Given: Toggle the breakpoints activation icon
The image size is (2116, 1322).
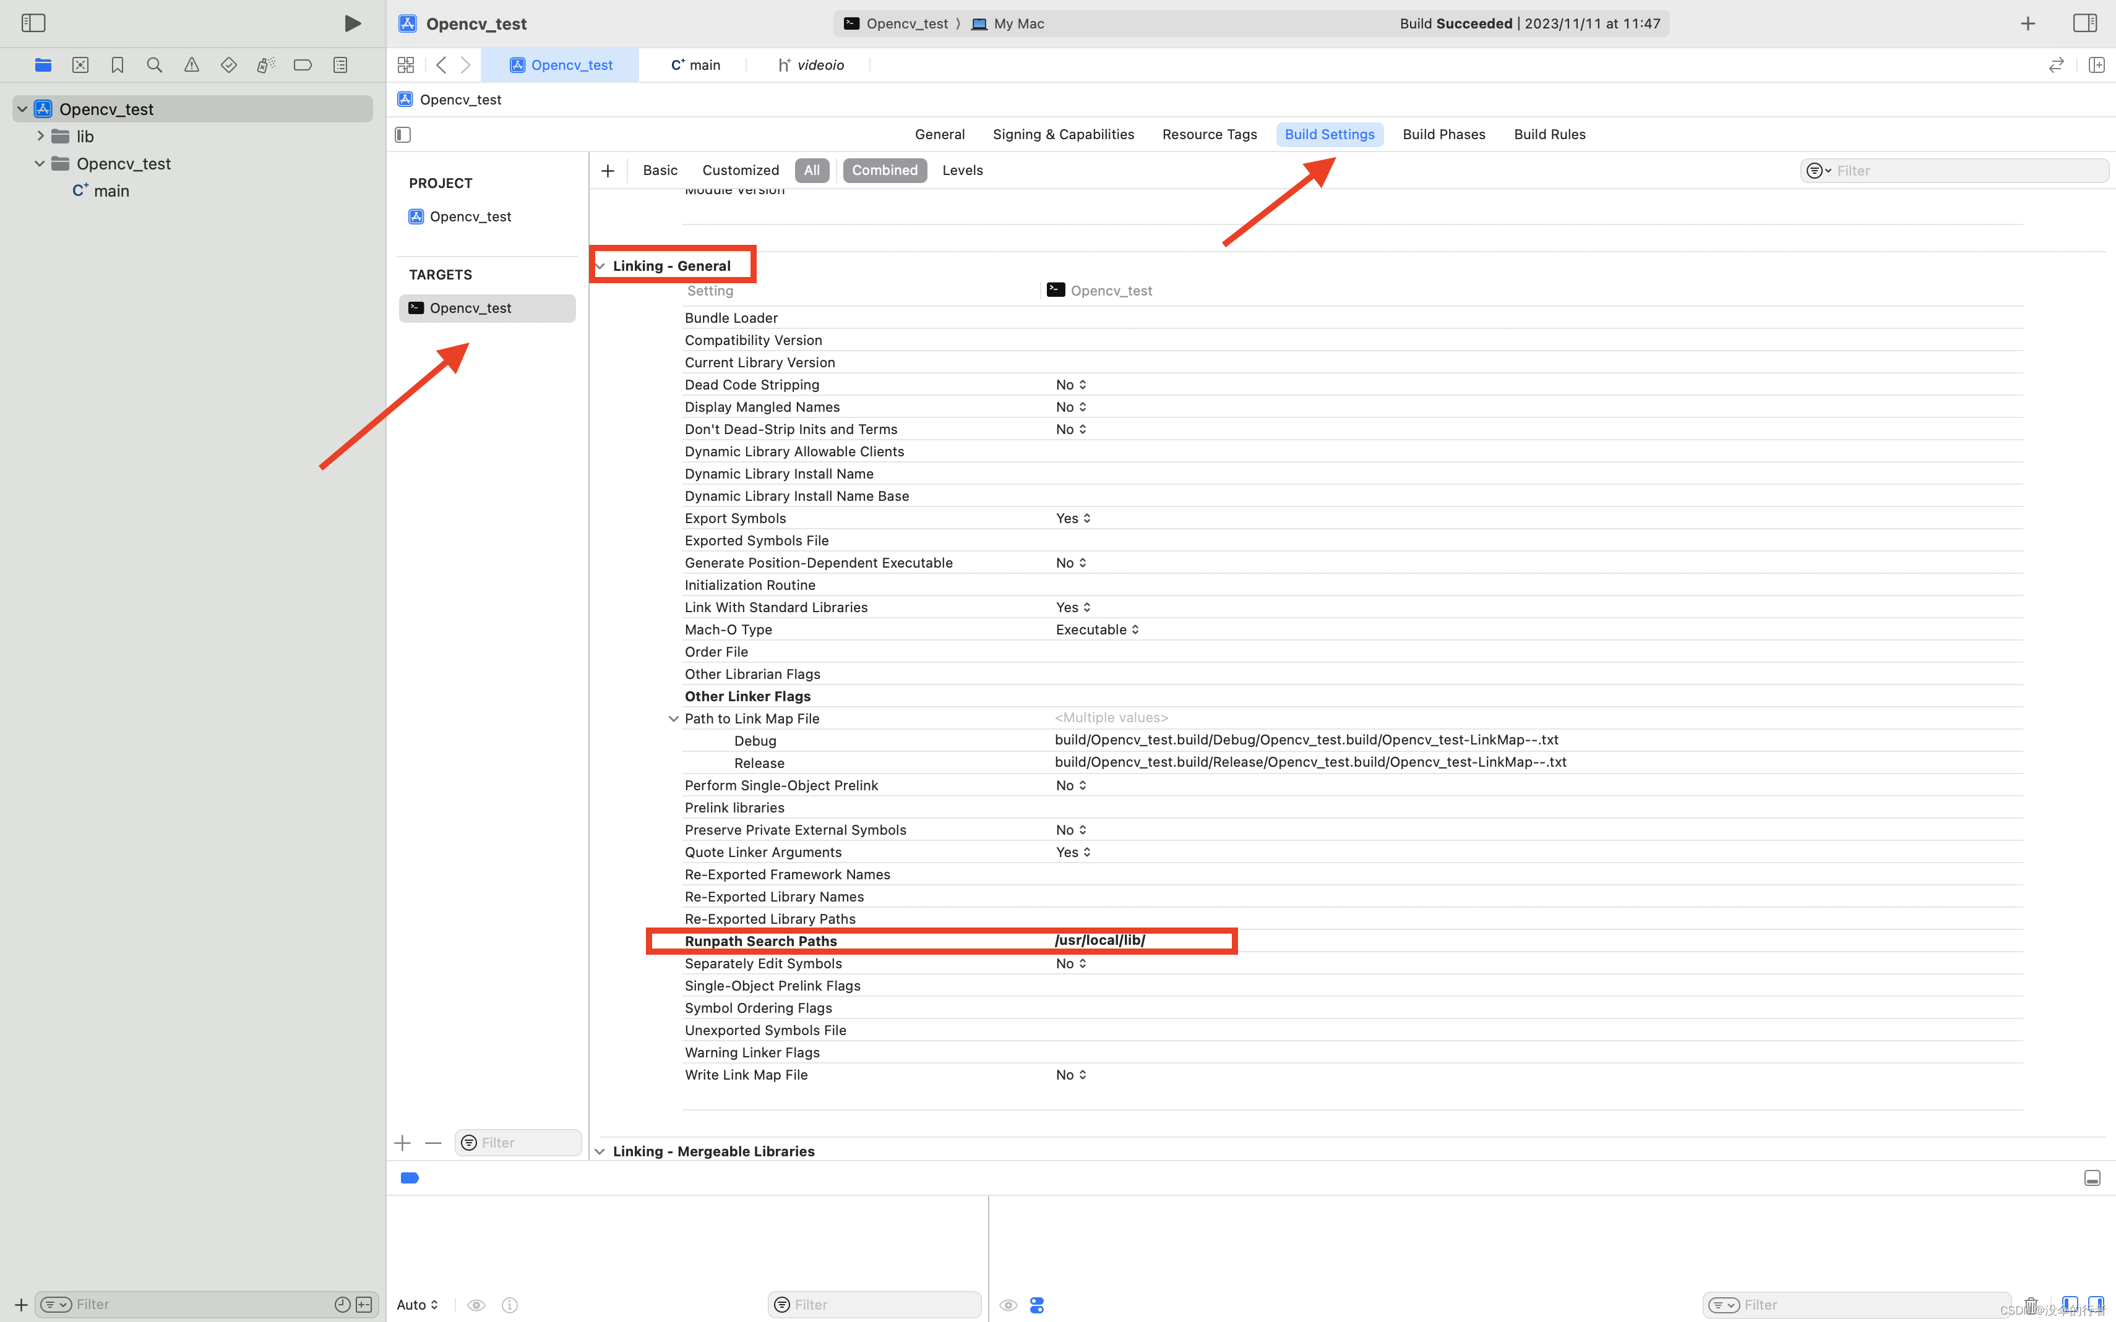Looking at the screenshot, I should pyautogui.click(x=410, y=1178).
